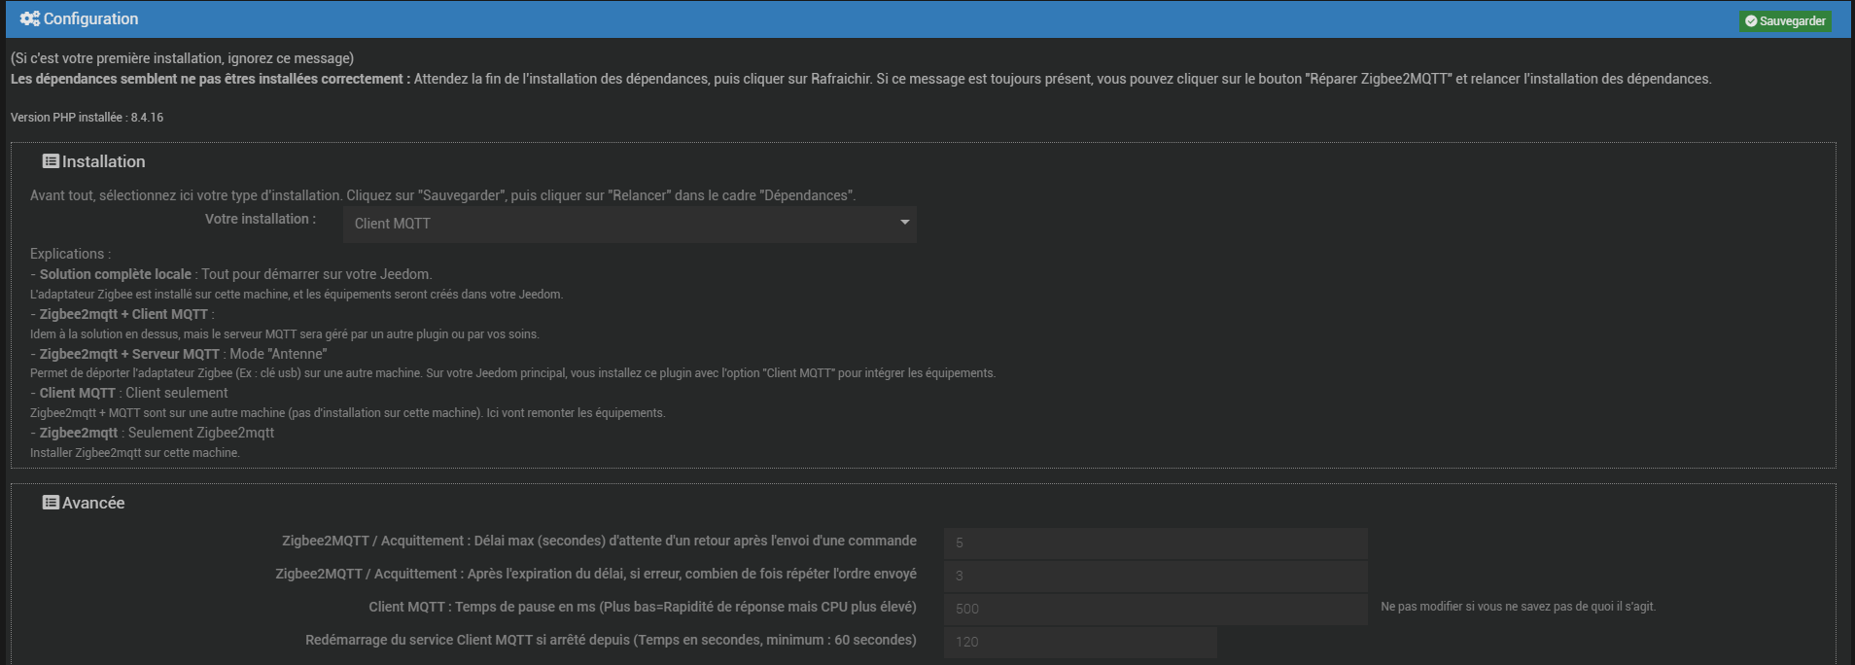Viewport: 1855px width, 665px height.
Task: Click the Configuration gears icon
Action: [29, 18]
